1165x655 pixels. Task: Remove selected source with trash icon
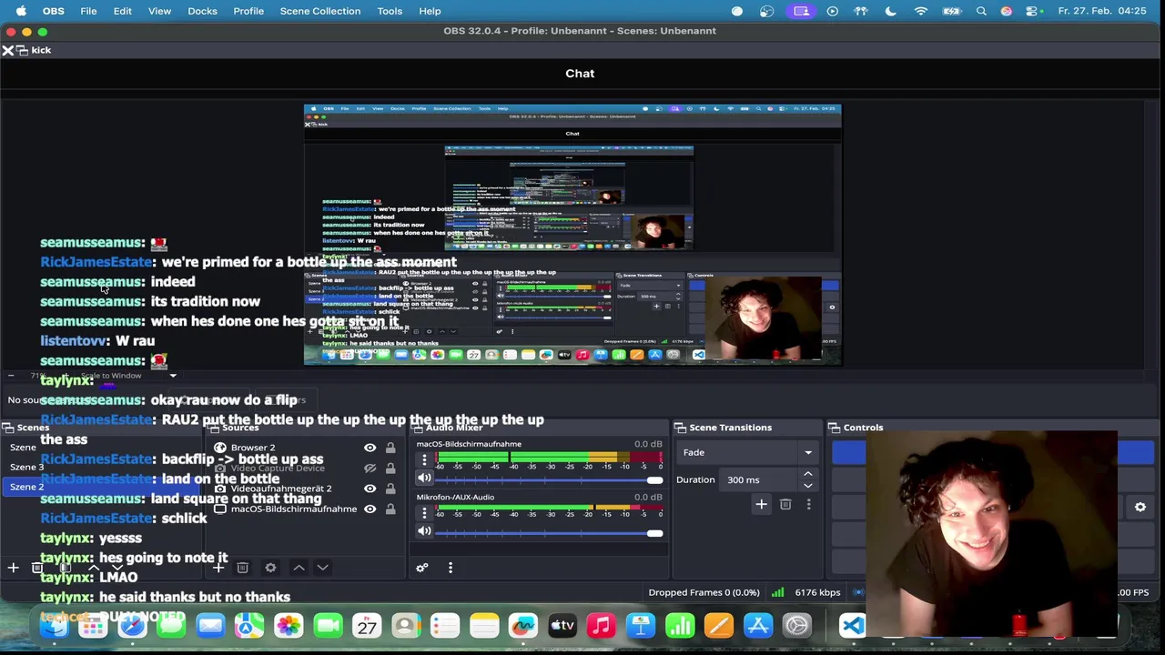243,568
